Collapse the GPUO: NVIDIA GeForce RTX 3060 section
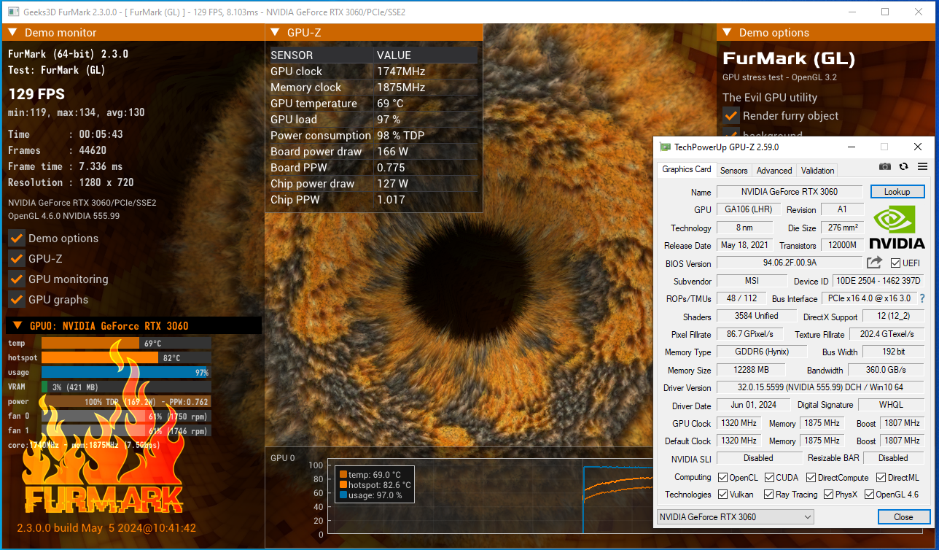939x550 pixels. (16, 325)
